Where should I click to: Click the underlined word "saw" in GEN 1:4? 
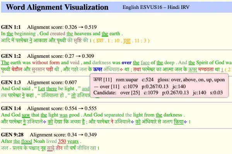[x=26, y=115]
